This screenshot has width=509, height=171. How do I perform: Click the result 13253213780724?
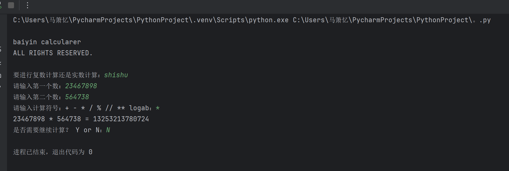click(121, 119)
